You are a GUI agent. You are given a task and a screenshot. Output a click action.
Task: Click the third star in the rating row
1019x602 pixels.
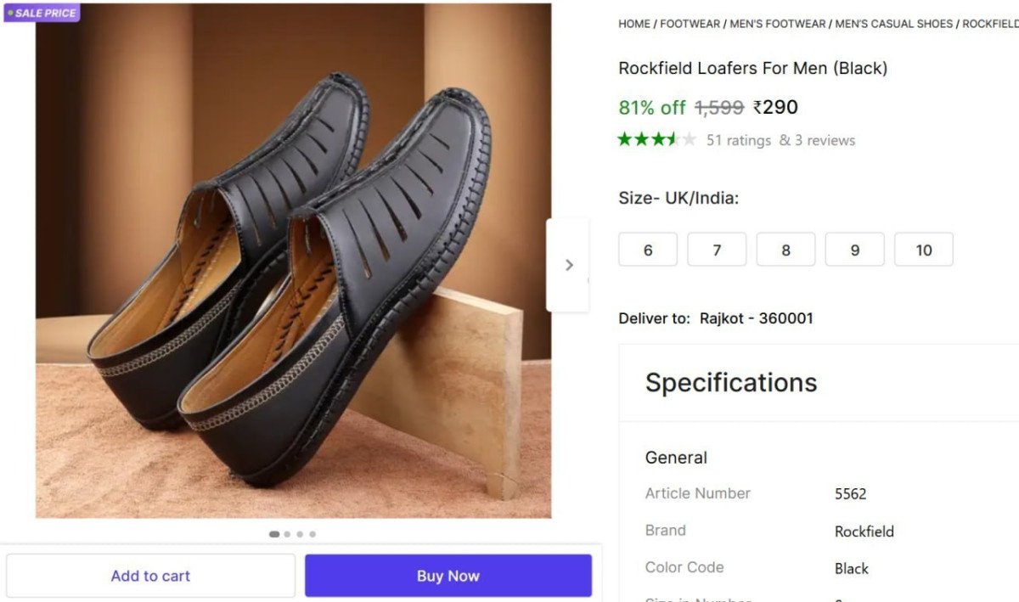click(655, 138)
